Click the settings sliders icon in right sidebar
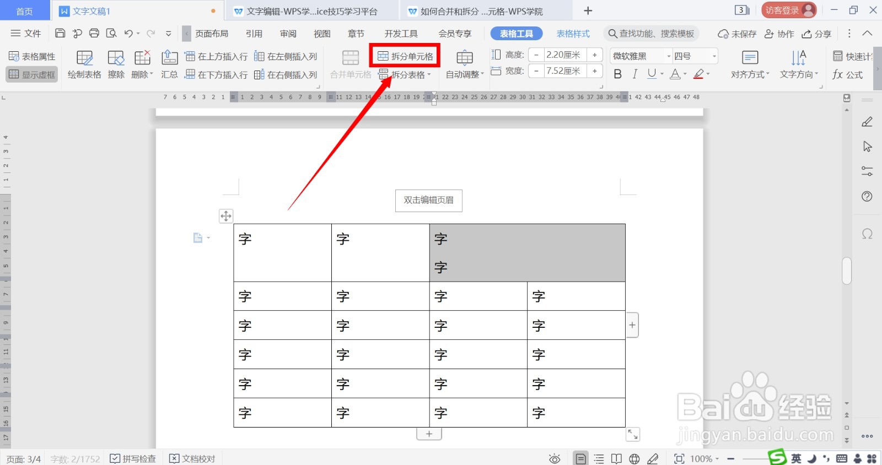Screen dimensions: 882x465 (867, 171)
